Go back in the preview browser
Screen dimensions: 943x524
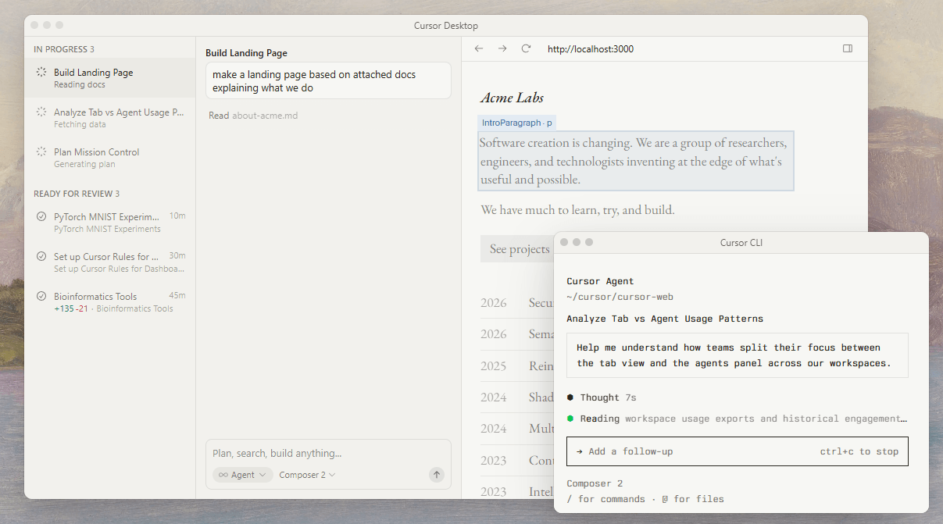coord(479,48)
